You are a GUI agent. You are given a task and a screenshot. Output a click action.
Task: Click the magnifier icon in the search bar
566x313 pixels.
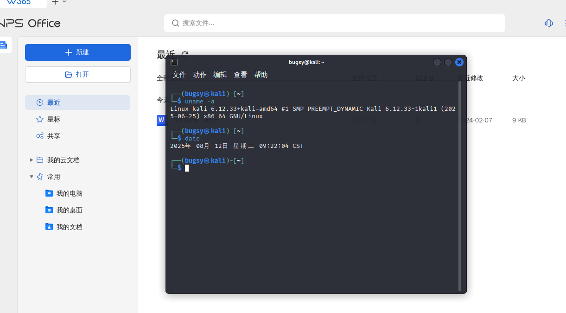176,23
